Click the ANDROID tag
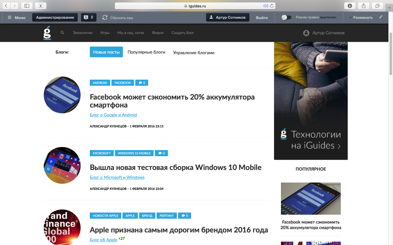The width and height of the screenshot is (393, 245). (100, 83)
